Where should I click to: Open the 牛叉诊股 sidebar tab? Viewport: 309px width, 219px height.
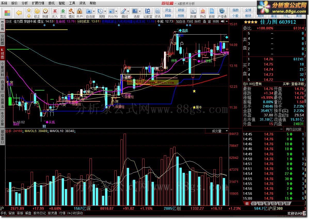(2, 119)
